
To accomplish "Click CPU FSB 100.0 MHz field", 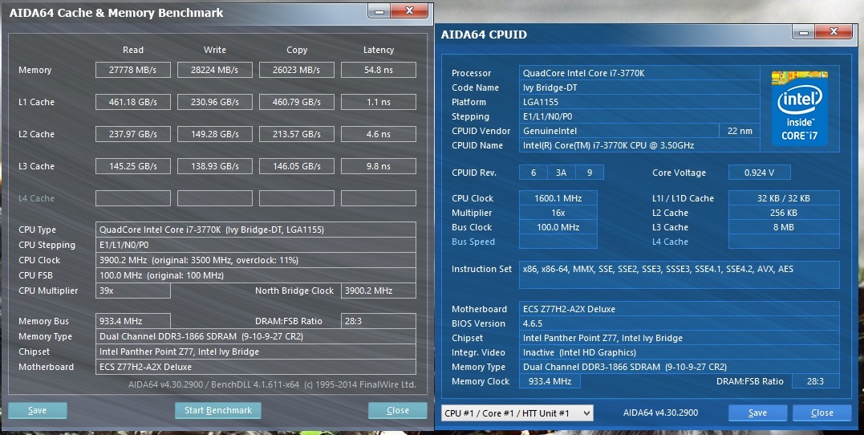I will coord(256,275).
